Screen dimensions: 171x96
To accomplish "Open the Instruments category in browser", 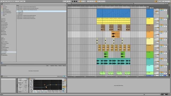I will tap(5, 23).
